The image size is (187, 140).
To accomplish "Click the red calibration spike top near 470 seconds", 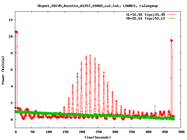I will (172, 41).
